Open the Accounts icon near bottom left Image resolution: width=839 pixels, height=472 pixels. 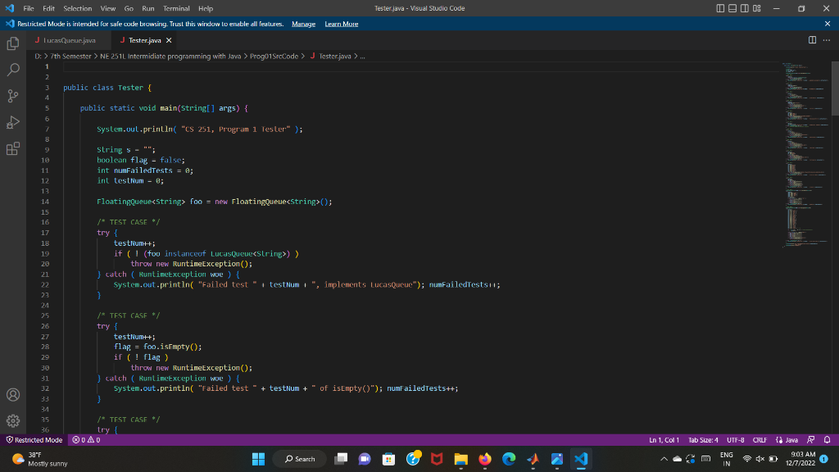click(x=13, y=394)
